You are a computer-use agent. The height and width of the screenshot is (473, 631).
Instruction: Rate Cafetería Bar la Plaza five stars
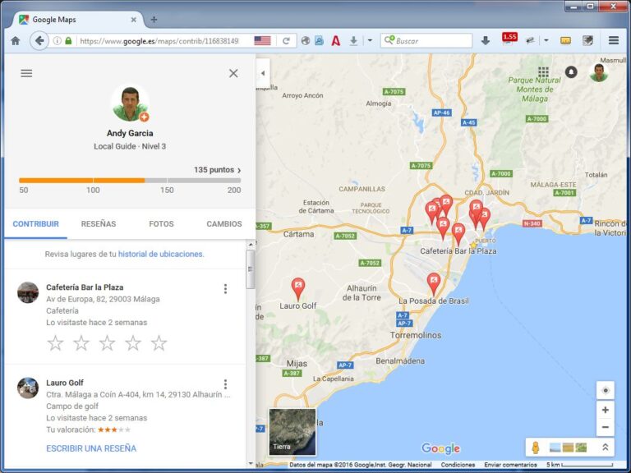[x=159, y=343]
